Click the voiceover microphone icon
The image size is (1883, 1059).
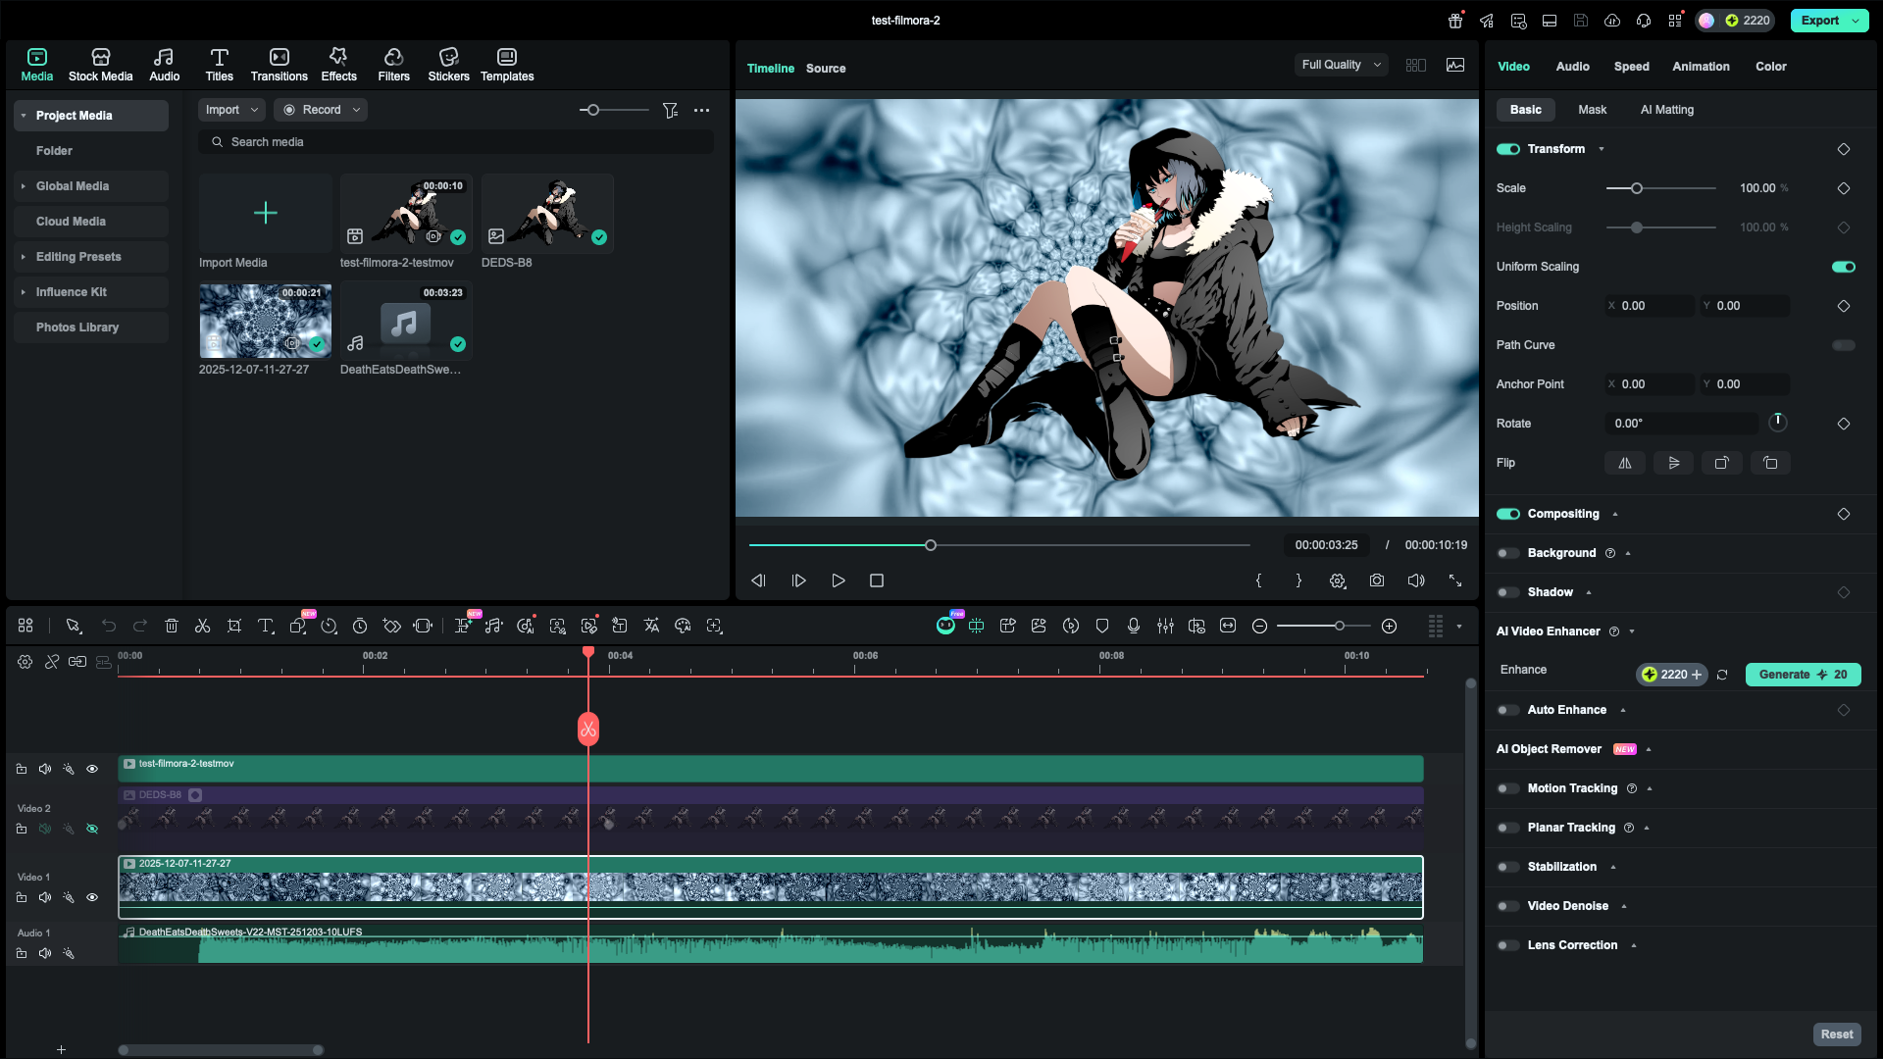click(x=1133, y=626)
